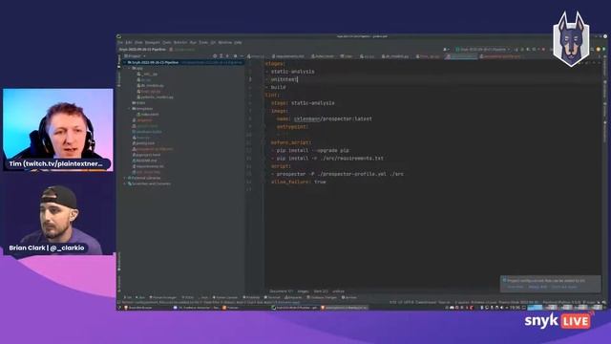The image size is (611, 344).
Task: Click 'unittest' line in the editor
Action: point(284,79)
